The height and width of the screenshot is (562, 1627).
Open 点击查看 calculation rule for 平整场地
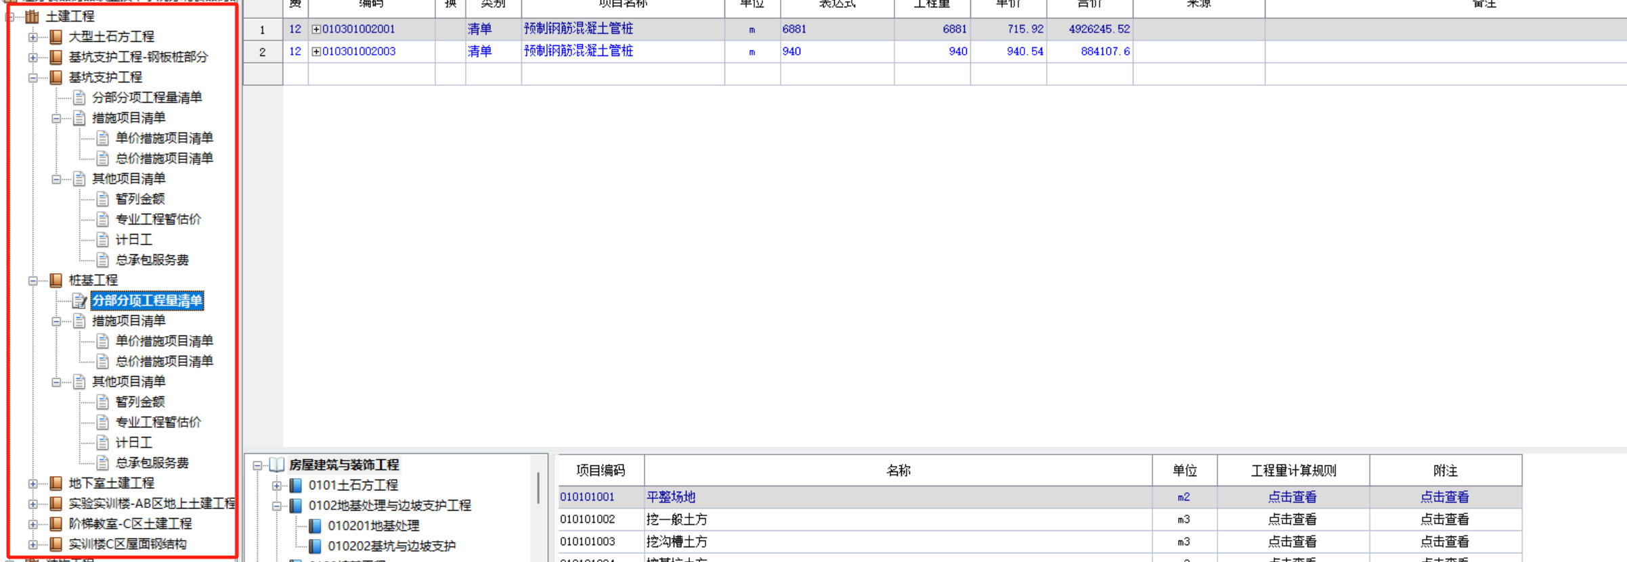[x=1292, y=497]
